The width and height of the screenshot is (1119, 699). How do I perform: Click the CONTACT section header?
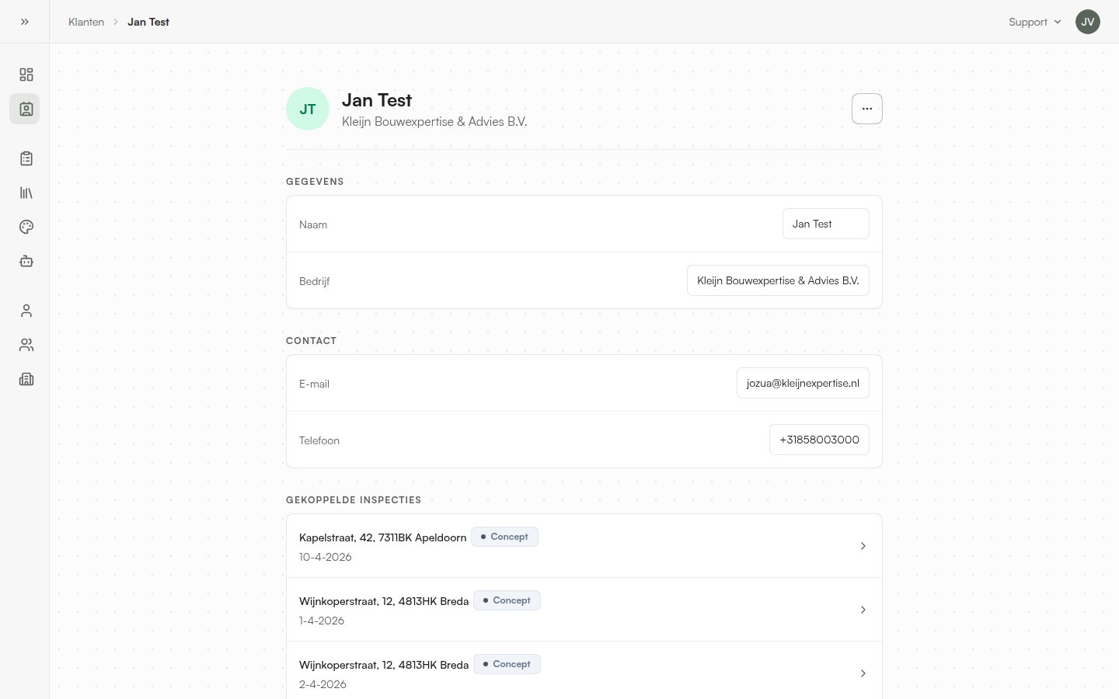[x=311, y=341]
